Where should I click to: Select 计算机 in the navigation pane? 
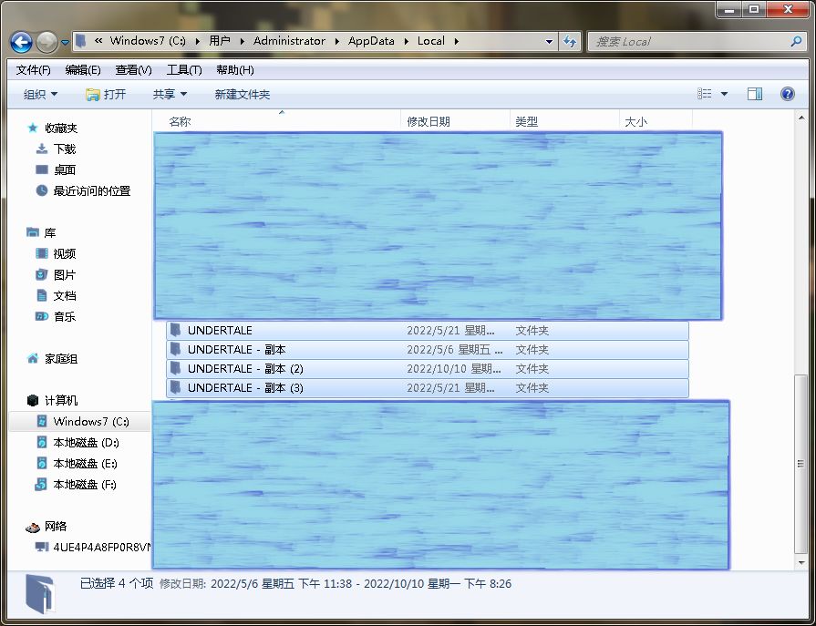(x=61, y=400)
